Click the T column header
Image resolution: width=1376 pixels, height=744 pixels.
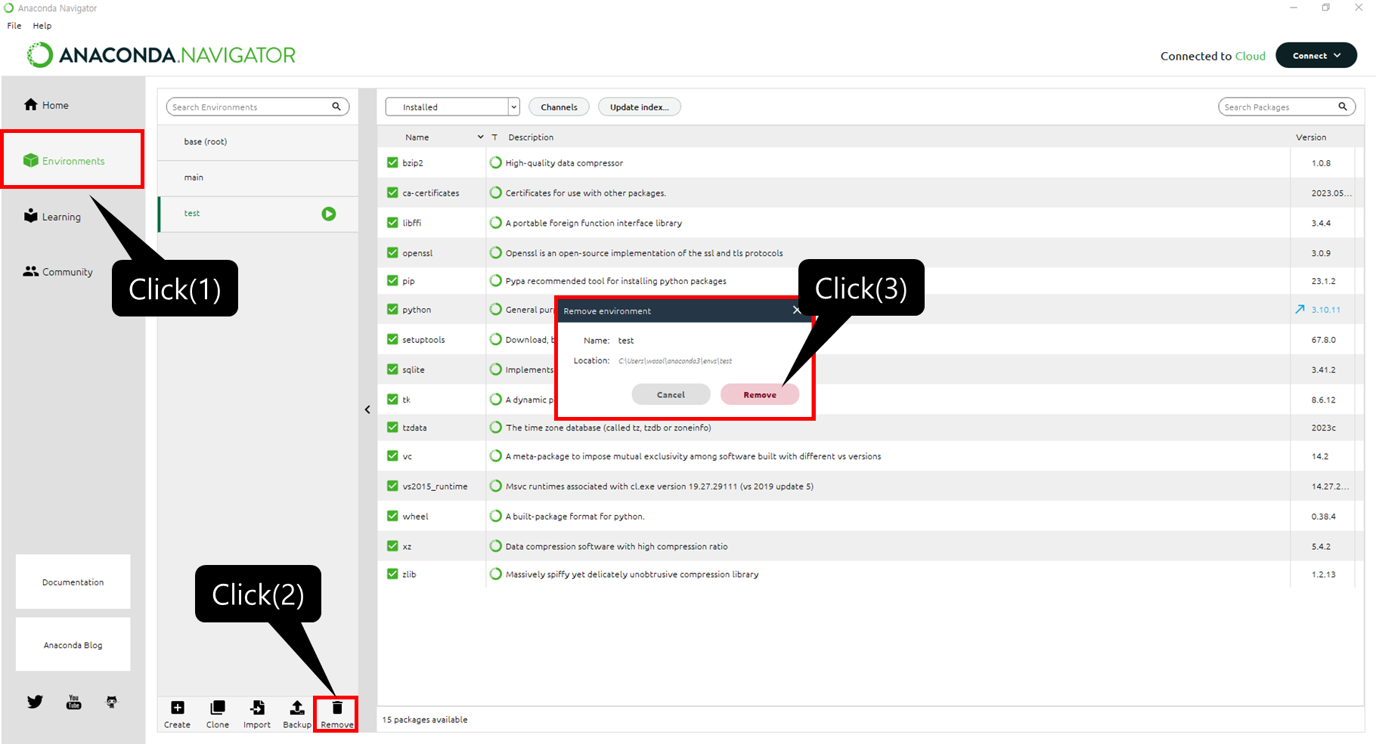tap(494, 137)
